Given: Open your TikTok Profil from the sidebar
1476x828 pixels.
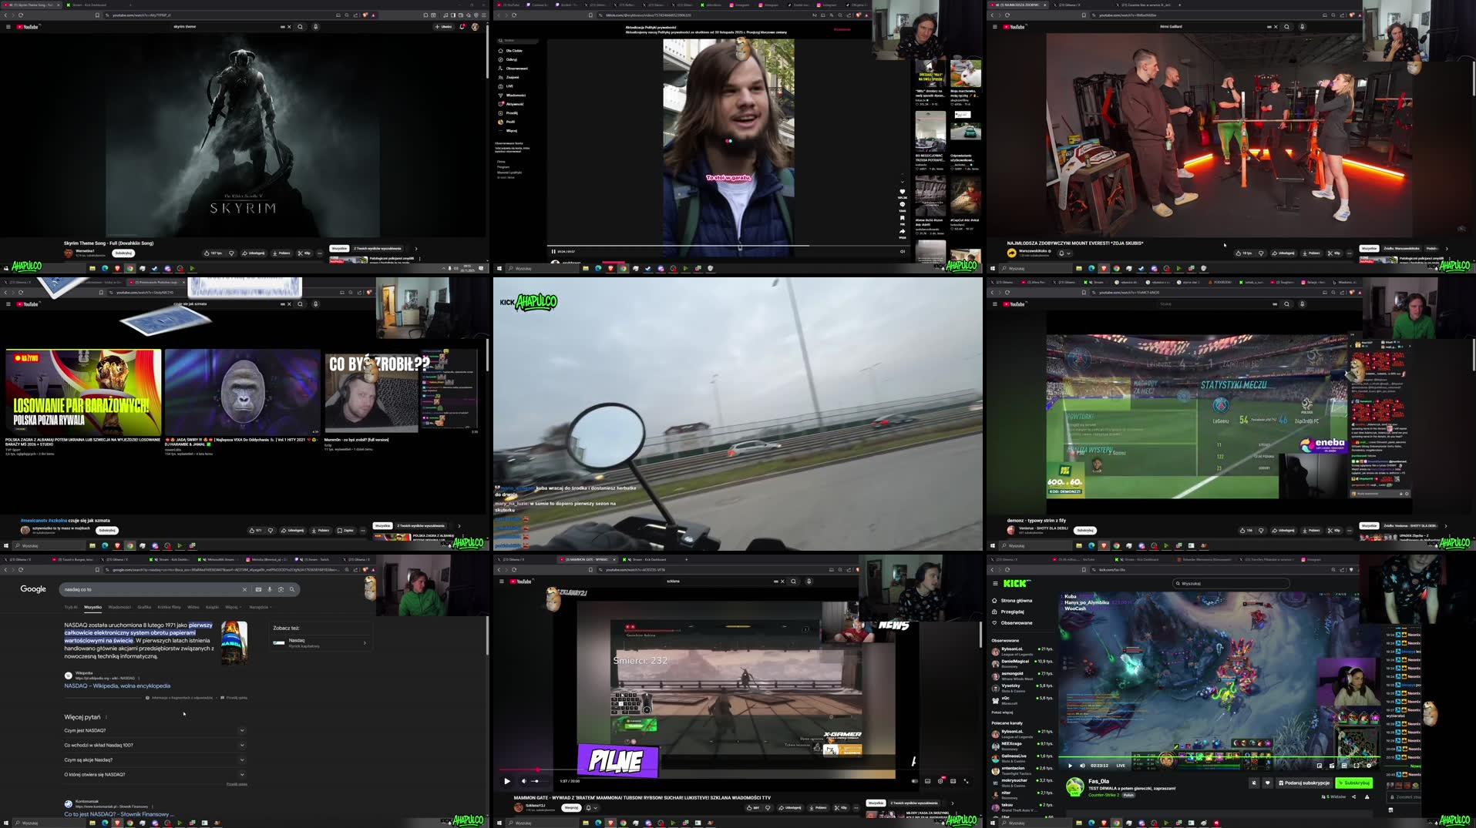Looking at the screenshot, I should click(x=509, y=122).
